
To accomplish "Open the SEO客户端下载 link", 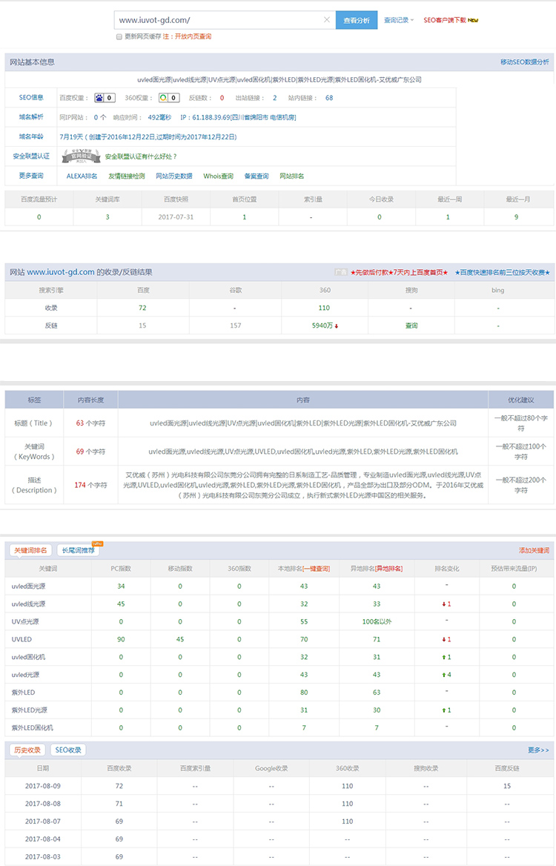I will [x=451, y=20].
